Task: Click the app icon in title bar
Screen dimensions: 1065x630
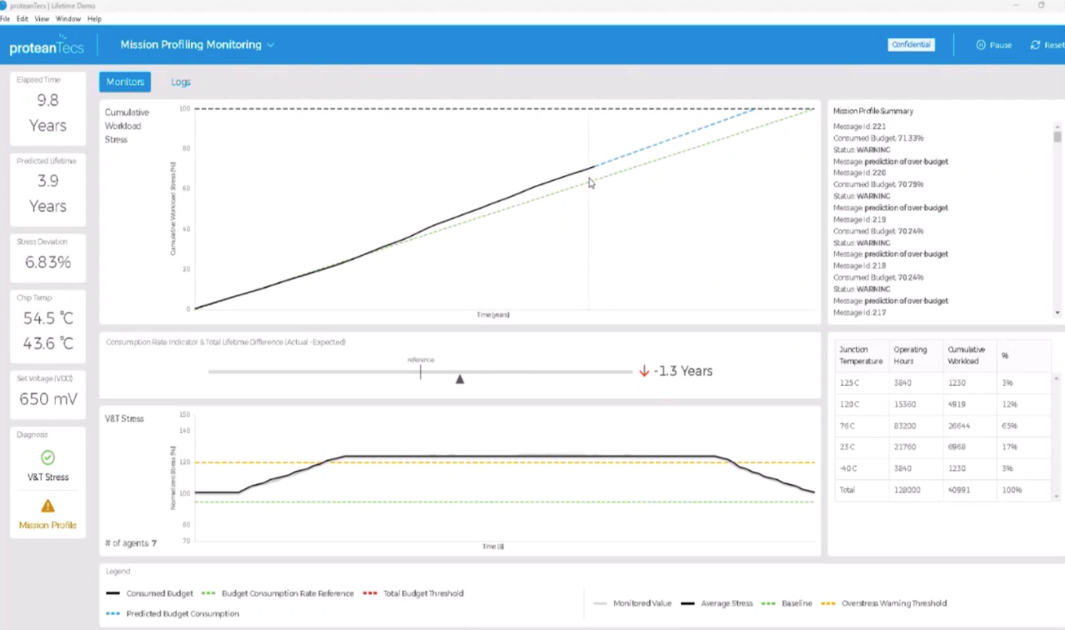Action: [3, 5]
